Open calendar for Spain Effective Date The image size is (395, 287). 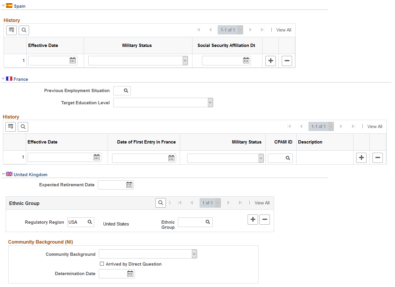click(x=73, y=61)
